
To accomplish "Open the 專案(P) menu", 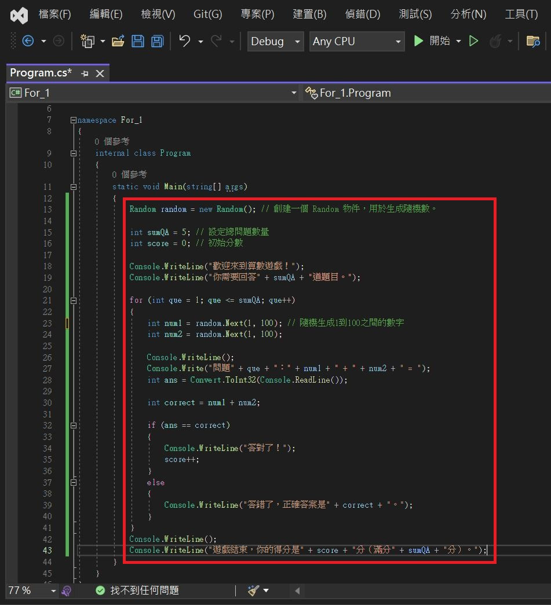I will pyautogui.click(x=258, y=14).
